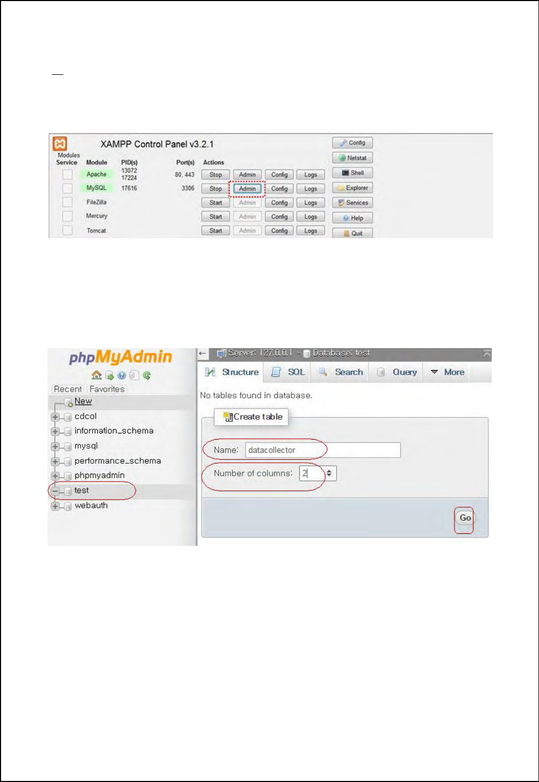539x782 pixels.
Task: Open the XAMPP Shell button
Action: 353,173
